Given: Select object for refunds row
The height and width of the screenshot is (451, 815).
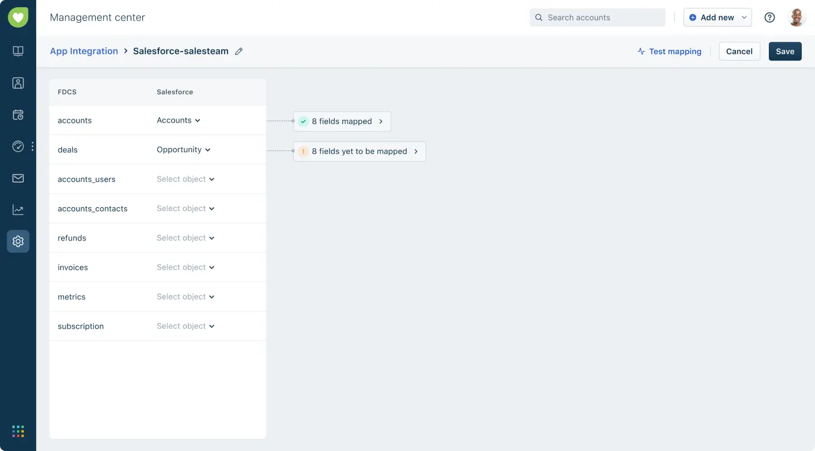Looking at the screenshot, I should (186, 238).
